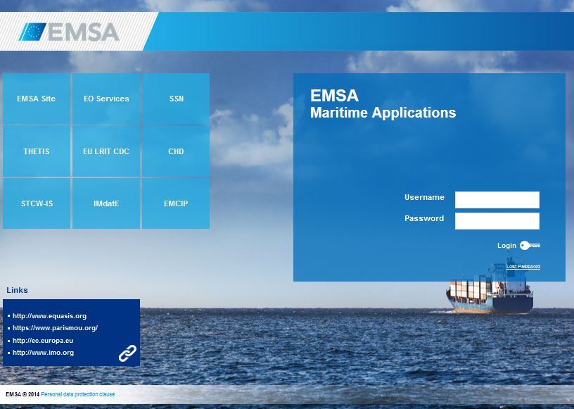Open the IMdatE application tile
The height and width of the screenshot is (409, 574).
(106, 203)
